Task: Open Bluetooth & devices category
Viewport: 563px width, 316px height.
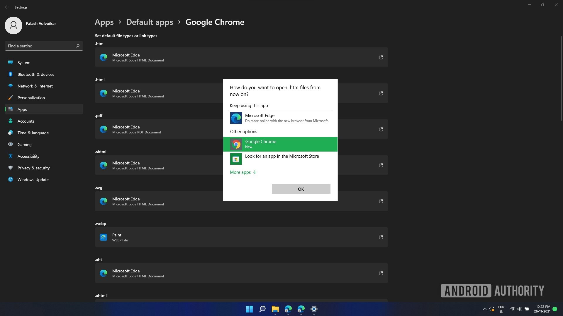Action: click(44, 74)
